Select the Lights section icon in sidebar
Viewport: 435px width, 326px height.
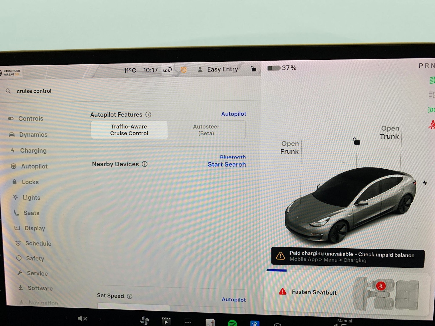[15, 197]
